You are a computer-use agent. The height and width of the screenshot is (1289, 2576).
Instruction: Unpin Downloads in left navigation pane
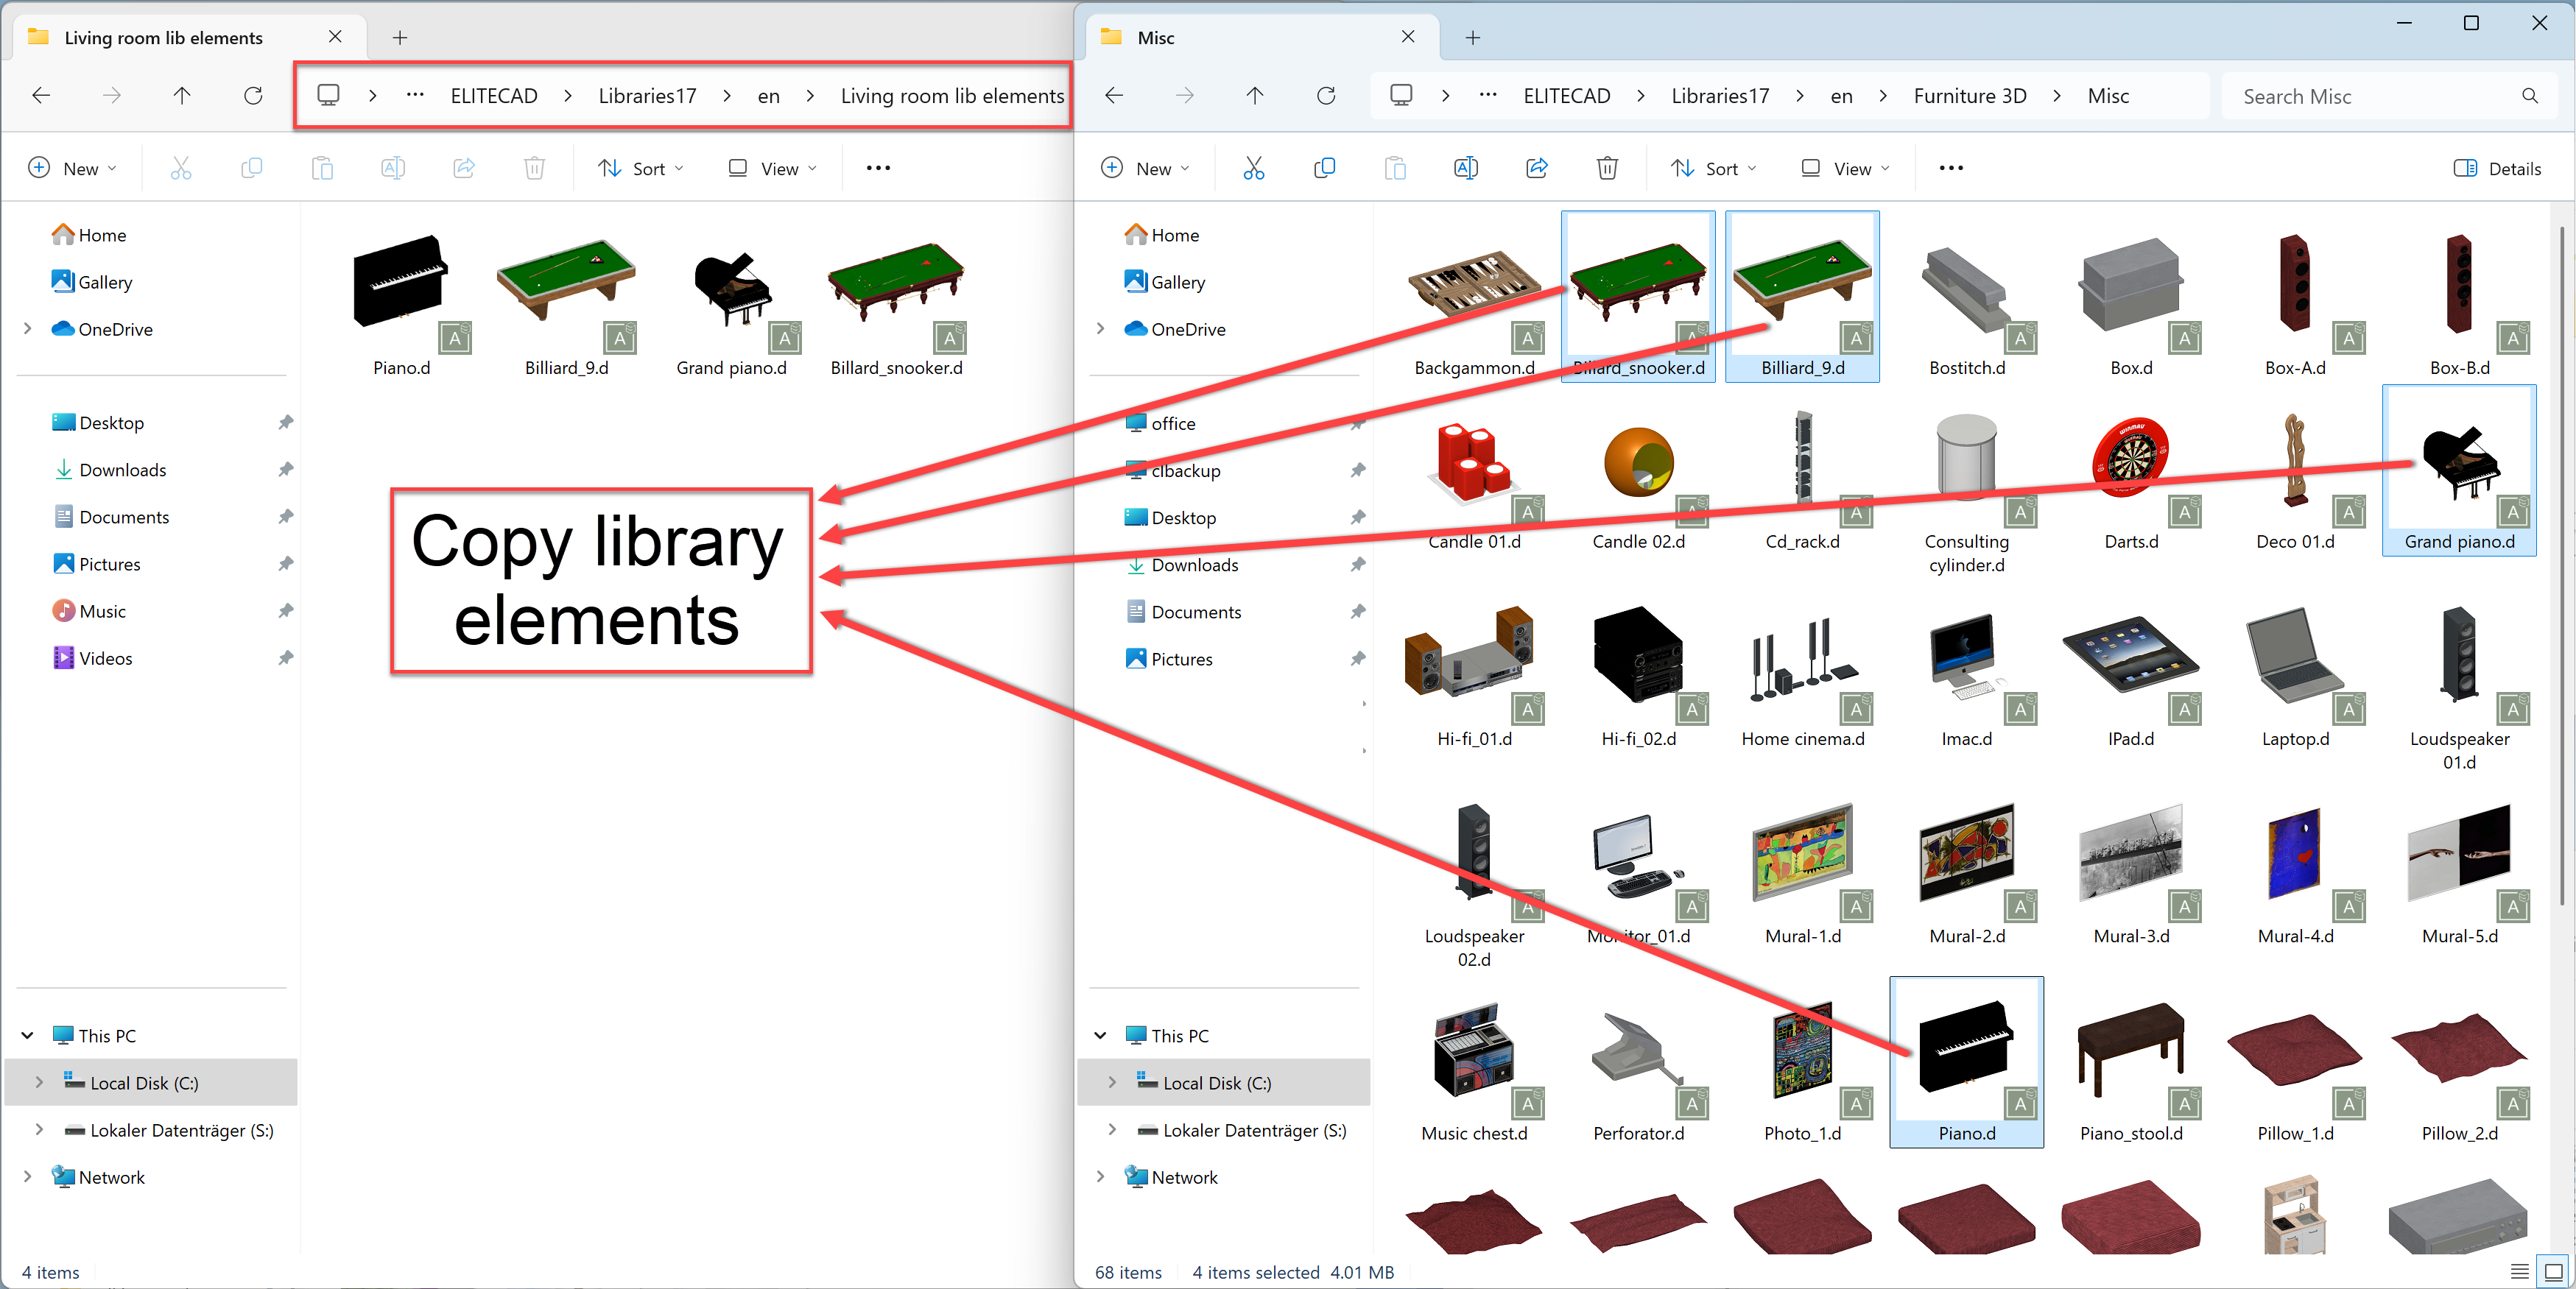point(285,469)
